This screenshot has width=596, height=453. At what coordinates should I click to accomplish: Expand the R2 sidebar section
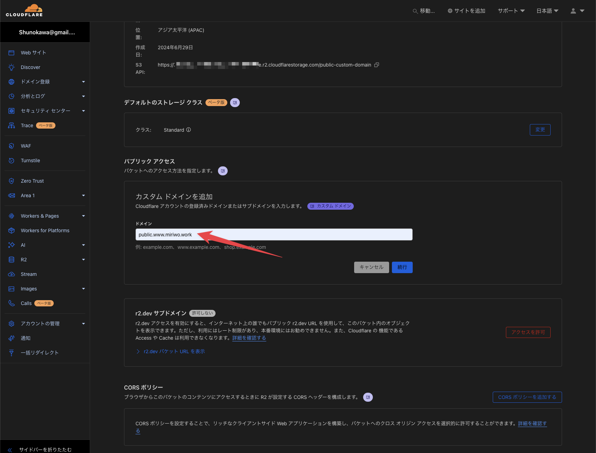83,259
